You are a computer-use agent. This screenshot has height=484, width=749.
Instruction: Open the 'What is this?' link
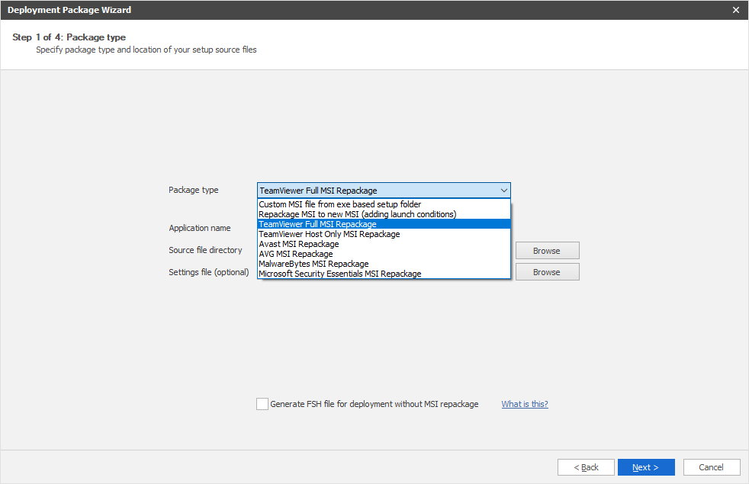[525, 404]
